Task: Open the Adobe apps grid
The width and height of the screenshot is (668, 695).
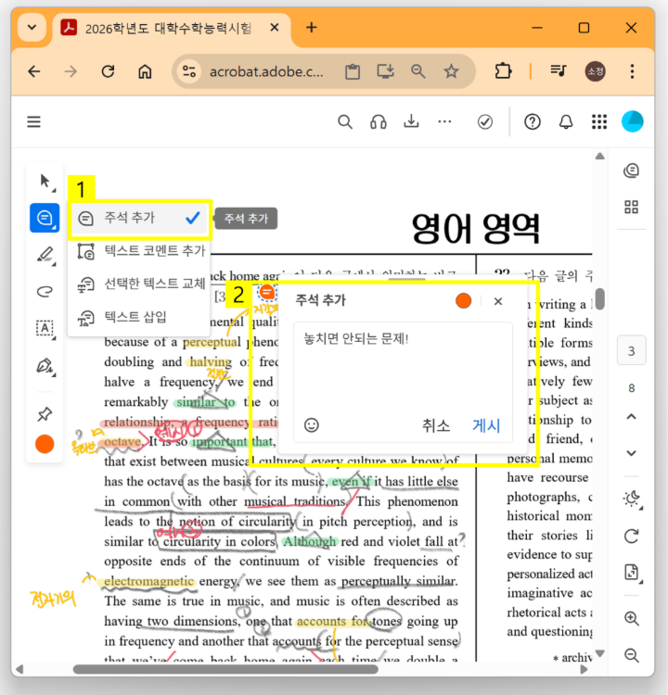Action: pos(599,121)
